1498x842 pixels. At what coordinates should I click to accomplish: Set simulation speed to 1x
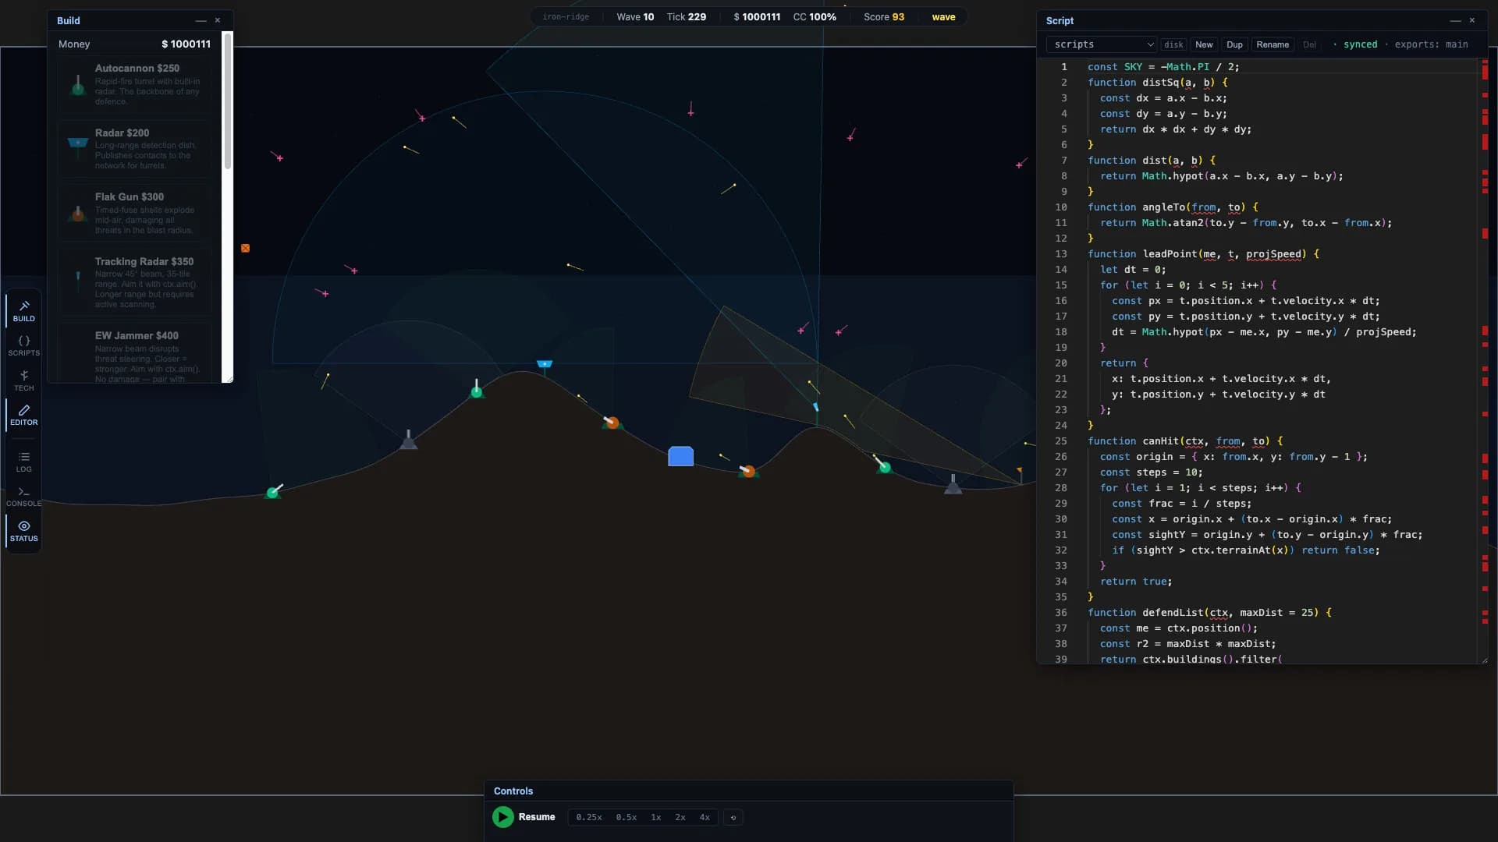coord(656,817)
